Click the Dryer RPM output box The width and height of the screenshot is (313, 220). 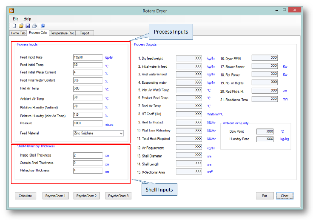pyautogui.click(x=265, y=58)
